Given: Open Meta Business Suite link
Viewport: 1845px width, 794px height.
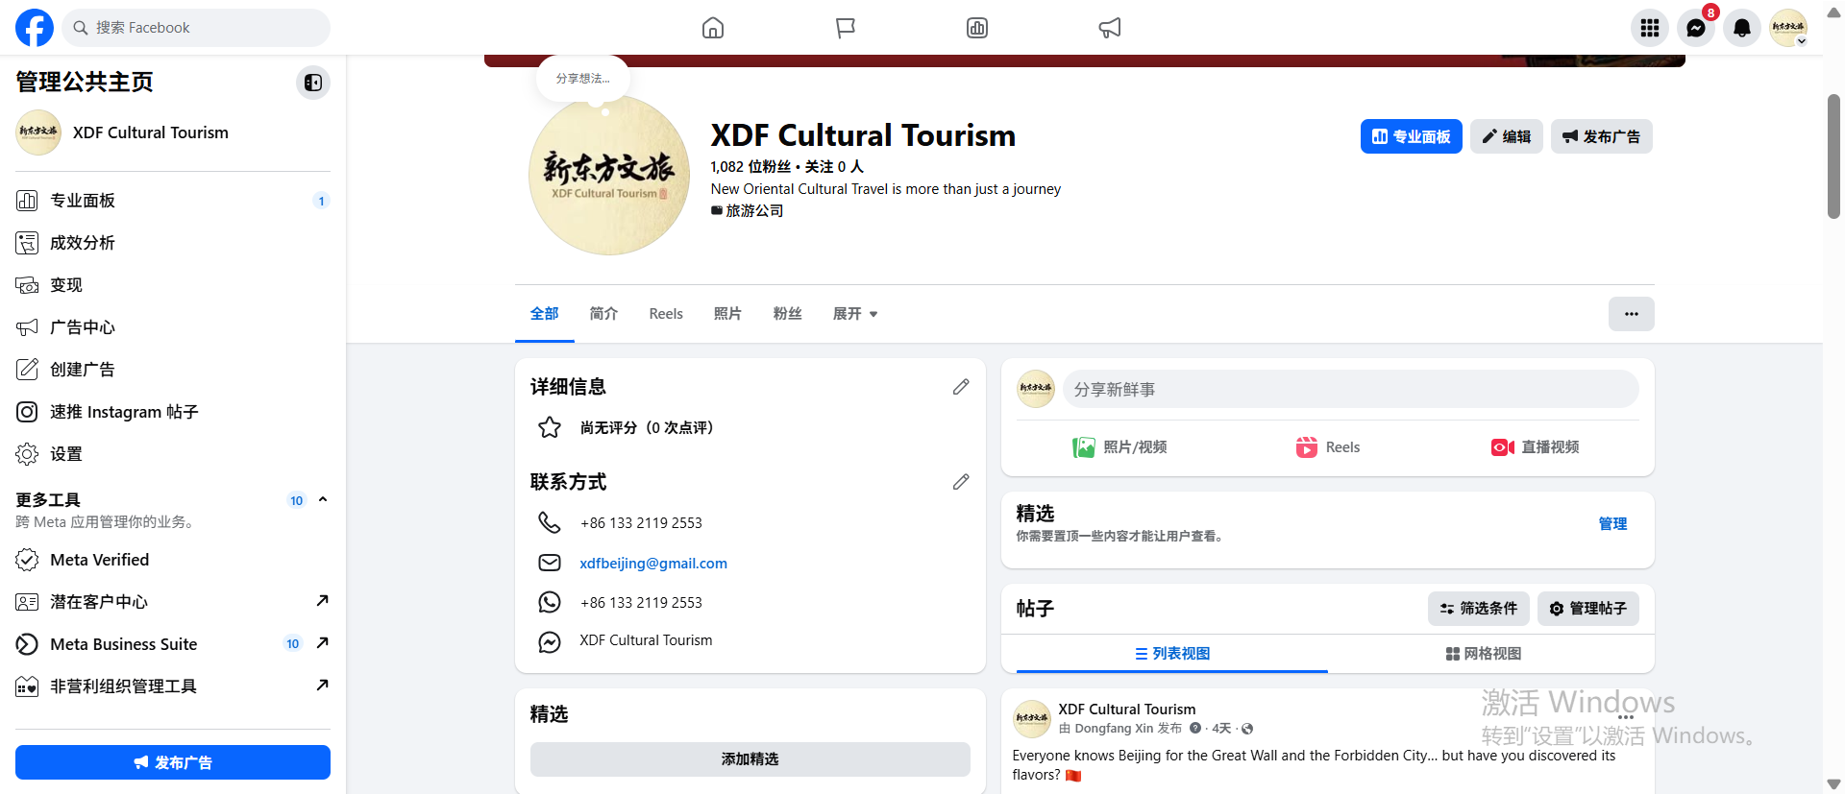Looking at the screenshot, I should pos(173,644).
